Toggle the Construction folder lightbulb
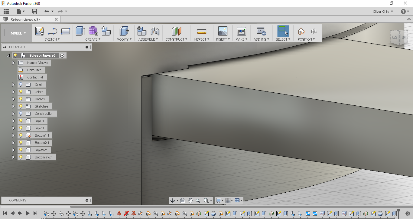Image resolution: width=413 pixels, height=219 pixels. pos(21,114)
